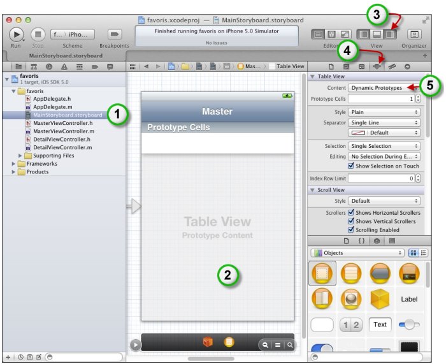
Task: Open the table Style Plain dropdown
Action: tap(384, 112)
